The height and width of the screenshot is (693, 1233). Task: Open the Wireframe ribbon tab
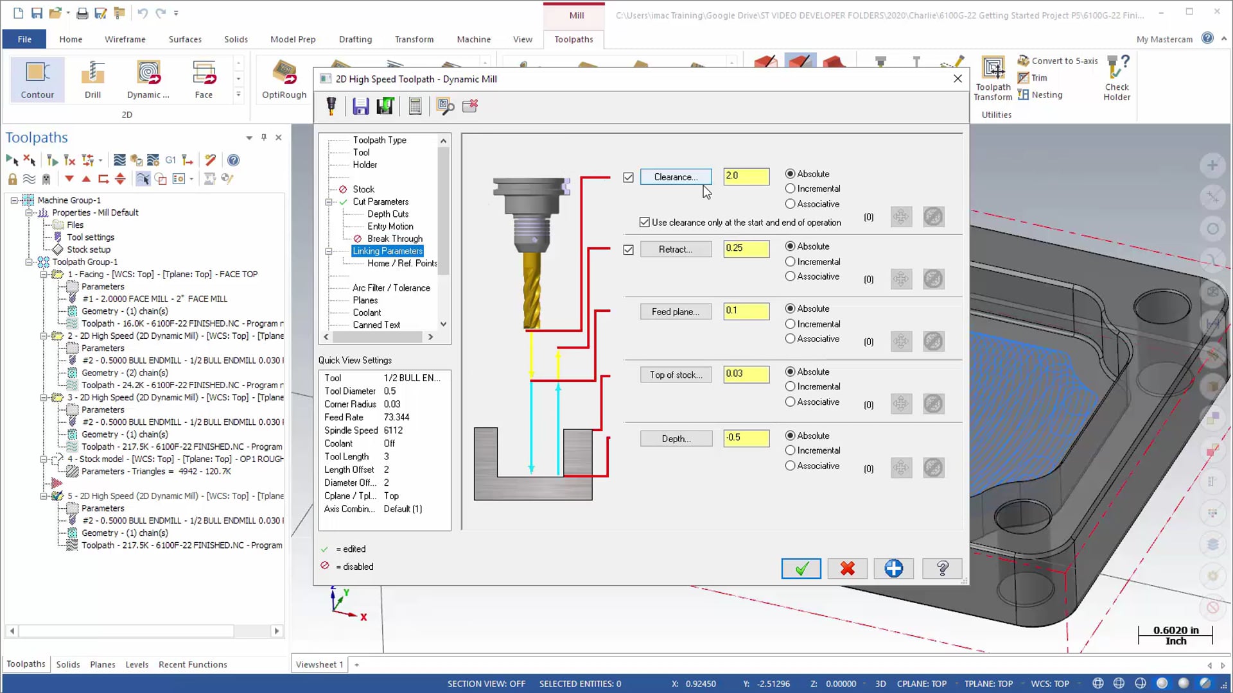tap(125, 39)
